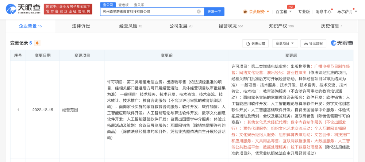Click the 变更日期 column header
The image size is (365, 162).
(43, 55)
